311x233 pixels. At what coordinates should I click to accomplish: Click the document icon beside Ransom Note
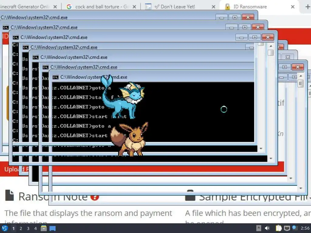pyautogui.click(x=9, y=195)
